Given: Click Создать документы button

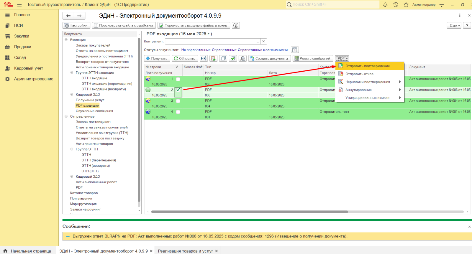Looking at the screenshot, I should (x=270, y=58).
